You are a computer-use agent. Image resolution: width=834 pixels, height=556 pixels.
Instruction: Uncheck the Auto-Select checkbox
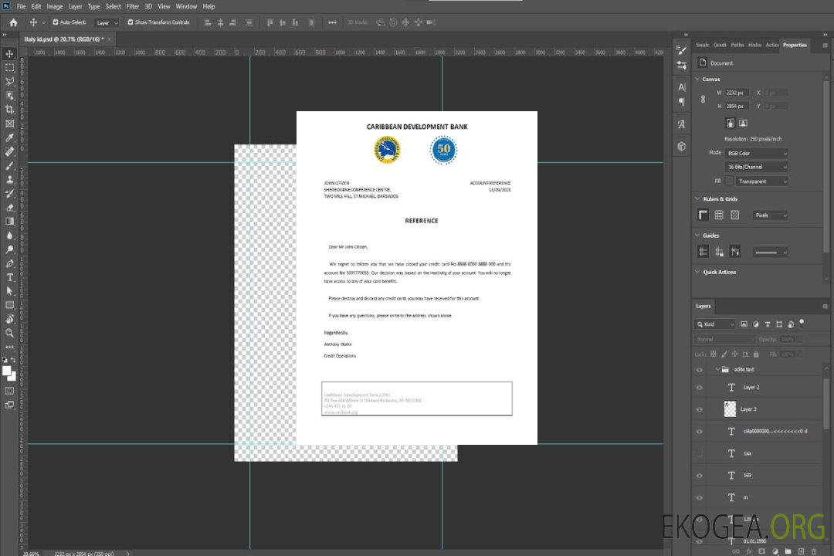tap(56, 22)
